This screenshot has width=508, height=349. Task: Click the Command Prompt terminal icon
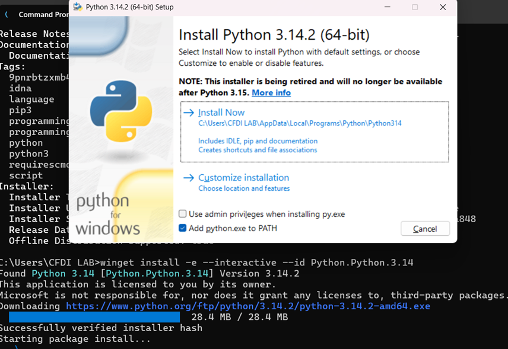pos(7,14)
